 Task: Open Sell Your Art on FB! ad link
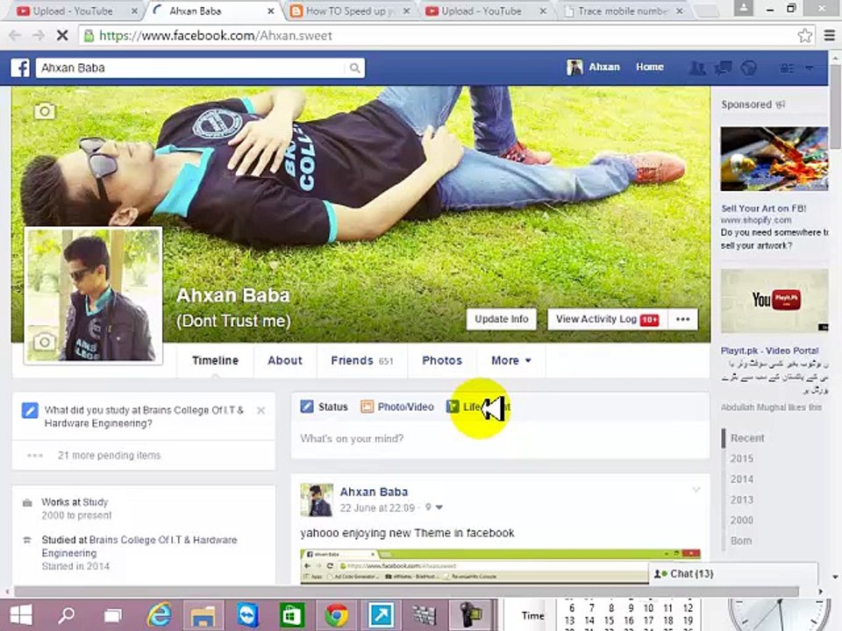(x=764, y=209)
